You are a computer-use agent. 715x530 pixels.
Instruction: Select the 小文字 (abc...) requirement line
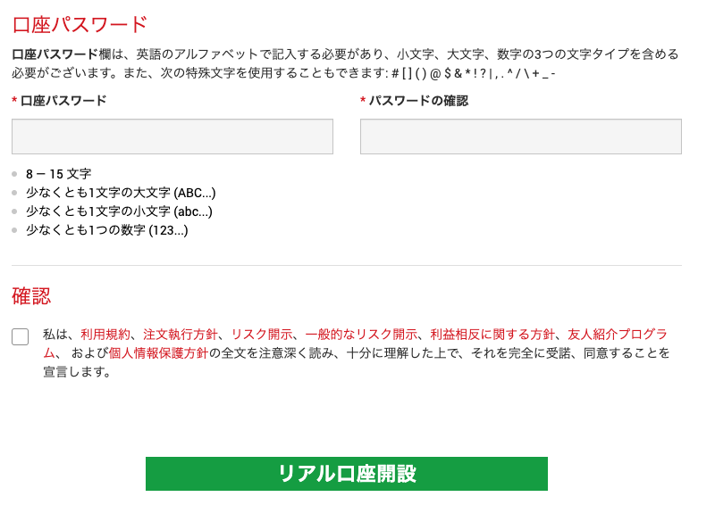119,211
